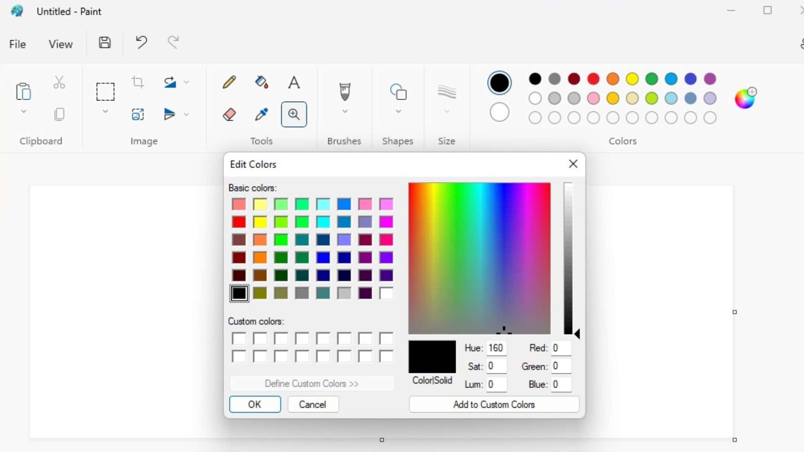Open the File menu
The height and width of the screenshot is (452, 804).
(17, 44)
